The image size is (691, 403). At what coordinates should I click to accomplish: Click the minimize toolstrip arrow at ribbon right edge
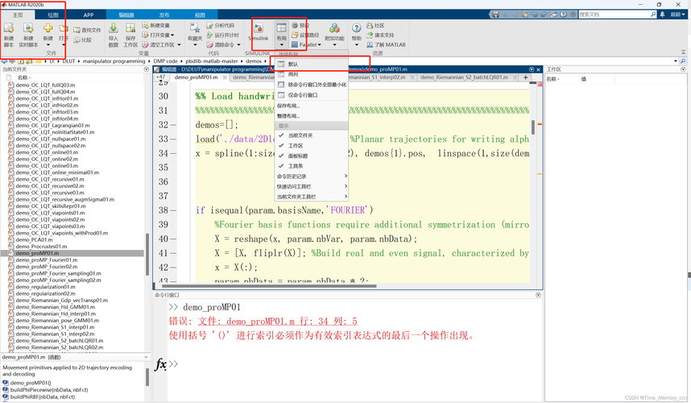(684, 52)
